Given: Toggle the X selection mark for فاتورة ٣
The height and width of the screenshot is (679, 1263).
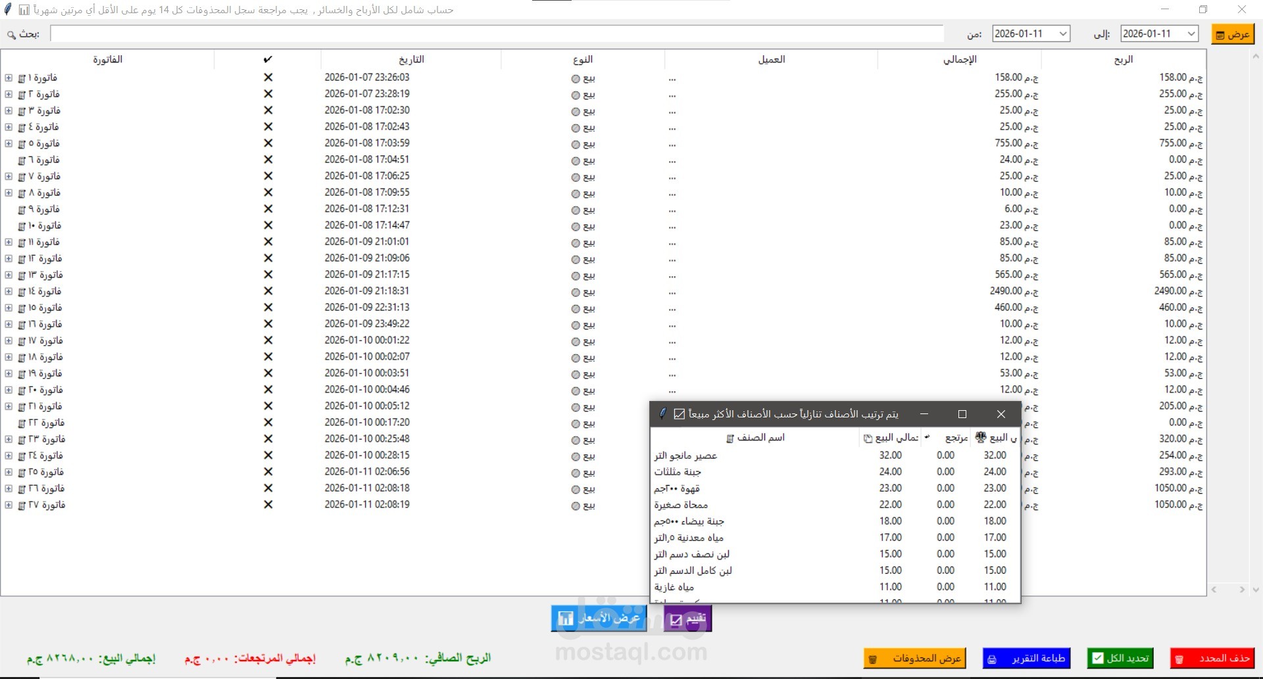Looking at the screenshot, I should [x=268, y=110].
